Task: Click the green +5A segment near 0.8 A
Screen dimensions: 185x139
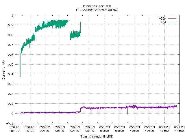Action: click(75, 35)
